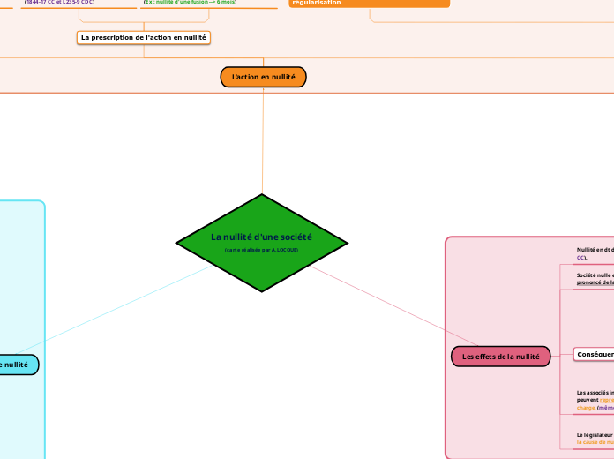The image size is (614, 459).
Task: Click the 'Le législateur' text in pink panel
Action: tap(595, 438)
